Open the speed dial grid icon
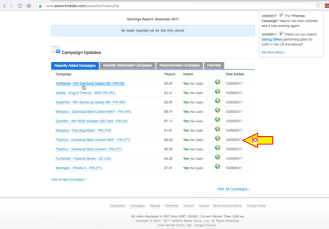 pyautogui.click(x=29, y=6)
